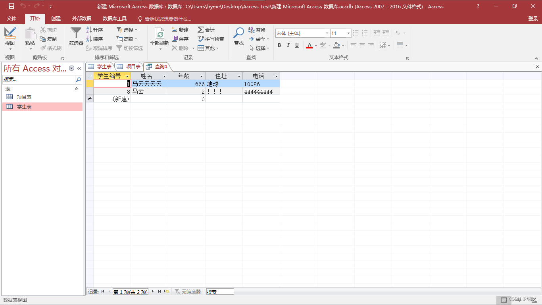Screen dimensions: 542x305
Task: Open the font size 11 dropdown
Action: [x=348, y=33]
